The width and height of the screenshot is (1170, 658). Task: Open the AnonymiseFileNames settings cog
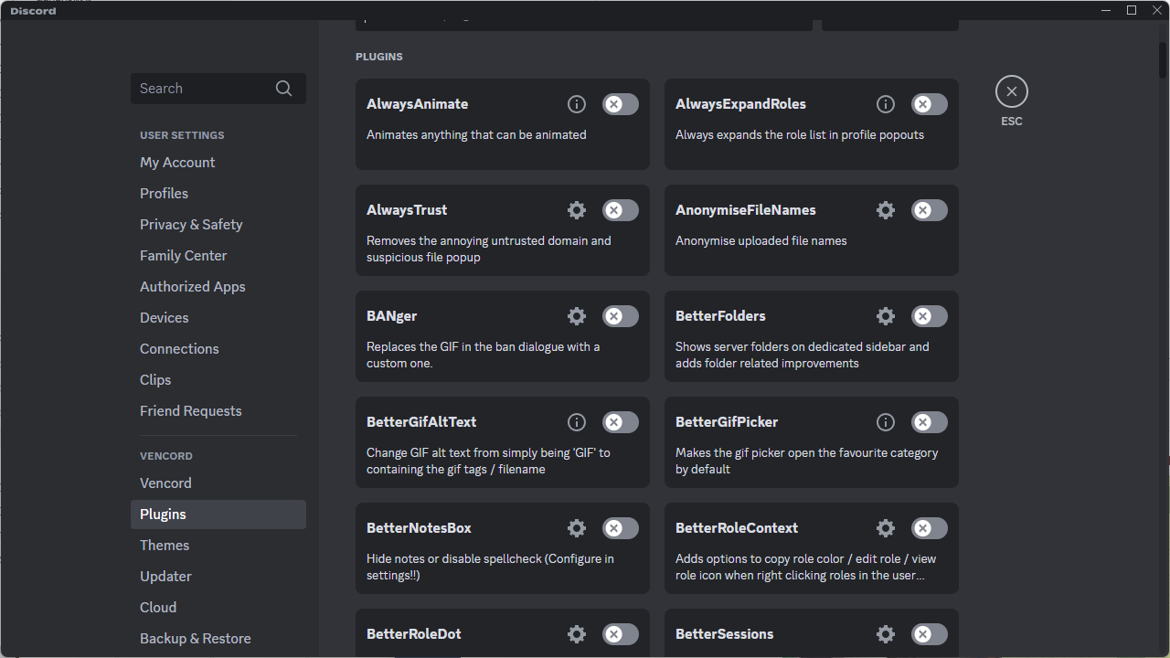coord(885,210)
